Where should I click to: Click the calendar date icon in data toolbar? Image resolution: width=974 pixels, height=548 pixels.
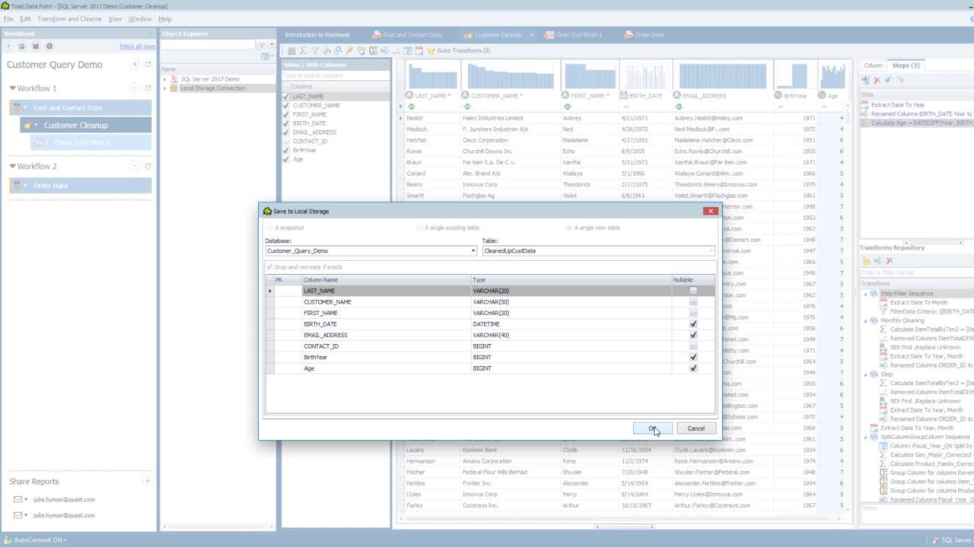419,50
